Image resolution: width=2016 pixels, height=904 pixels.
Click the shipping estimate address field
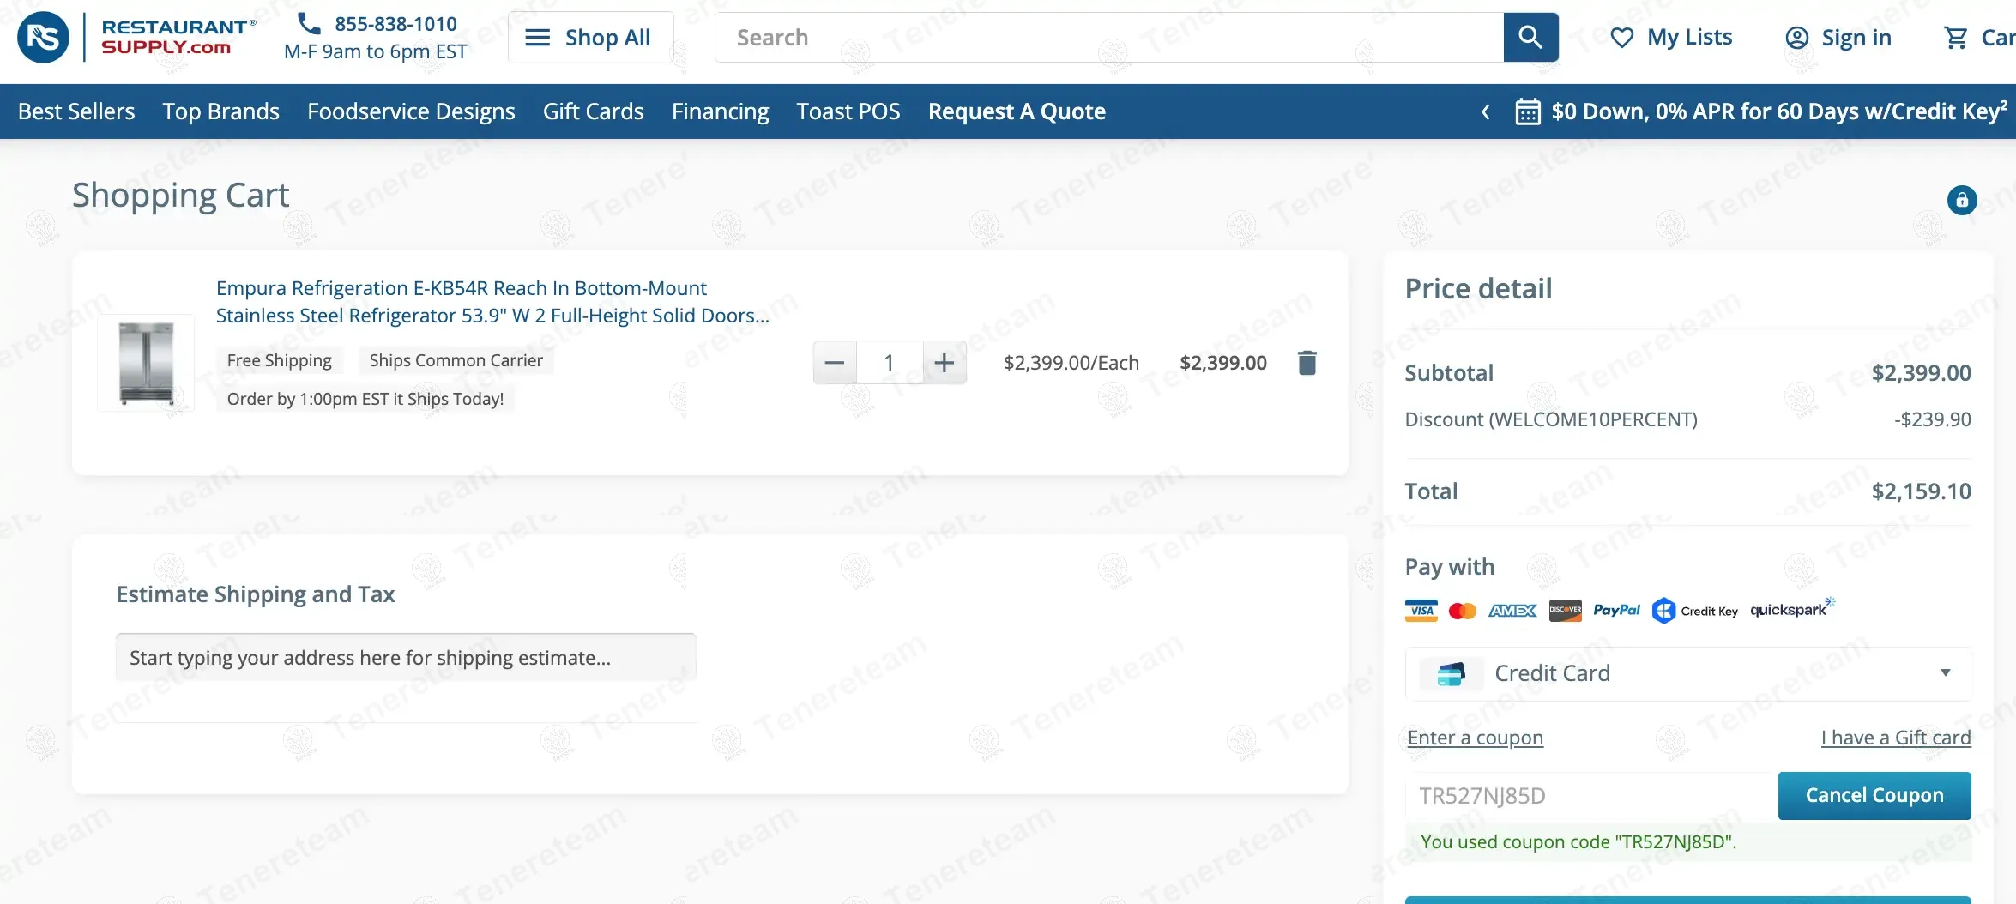click(406, 658)
